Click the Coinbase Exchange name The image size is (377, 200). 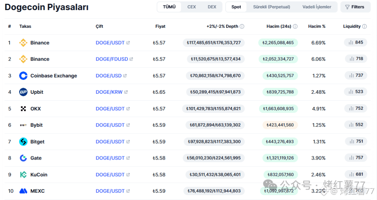coord(54,76)
